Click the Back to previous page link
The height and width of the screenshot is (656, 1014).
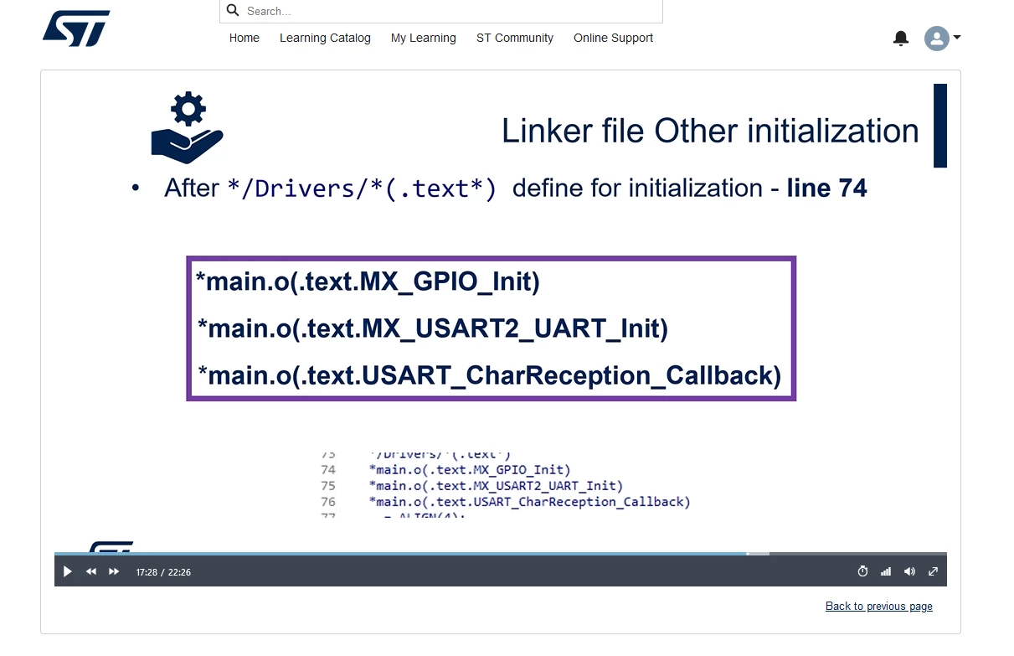point(879,606)
